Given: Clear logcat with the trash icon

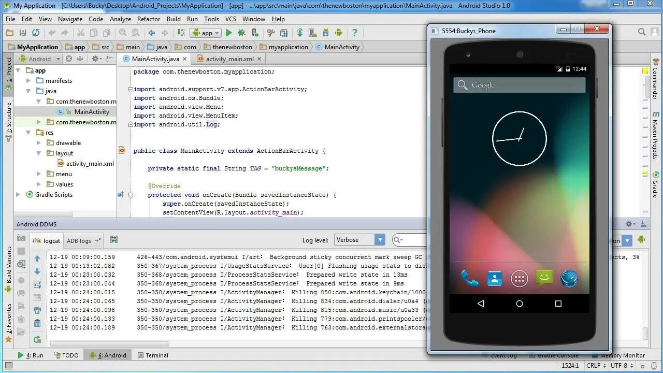Looking at the screenshot, I should [x=37, y=323].
